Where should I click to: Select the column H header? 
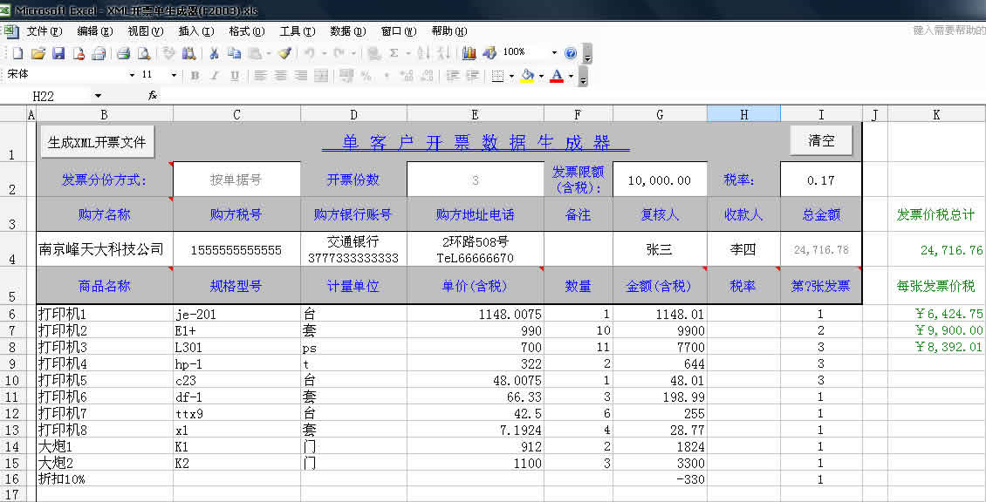pyautogui.click(x=744, y=113)
